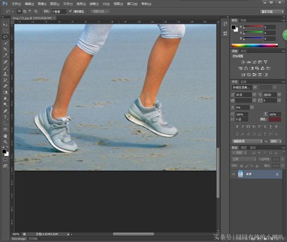Select the Move tool

[x=5, y=25]
